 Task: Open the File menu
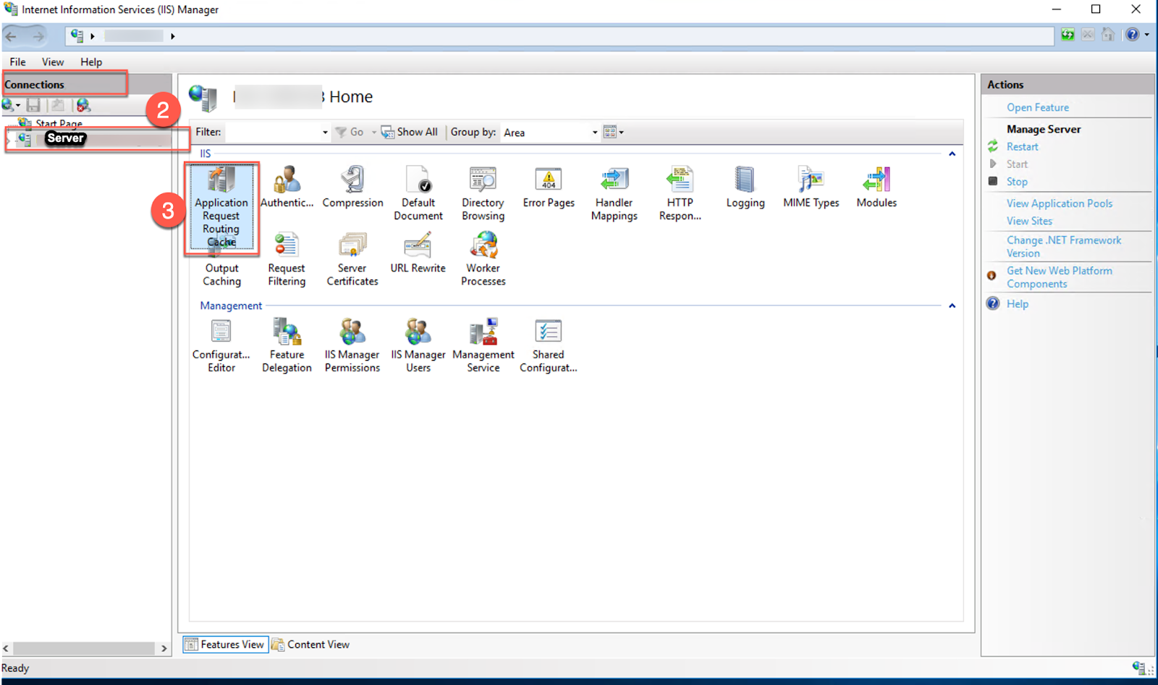click(x=18, y=62)
